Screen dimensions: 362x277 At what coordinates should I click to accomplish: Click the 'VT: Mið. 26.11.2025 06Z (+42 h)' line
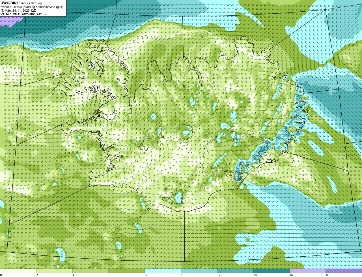23,14
